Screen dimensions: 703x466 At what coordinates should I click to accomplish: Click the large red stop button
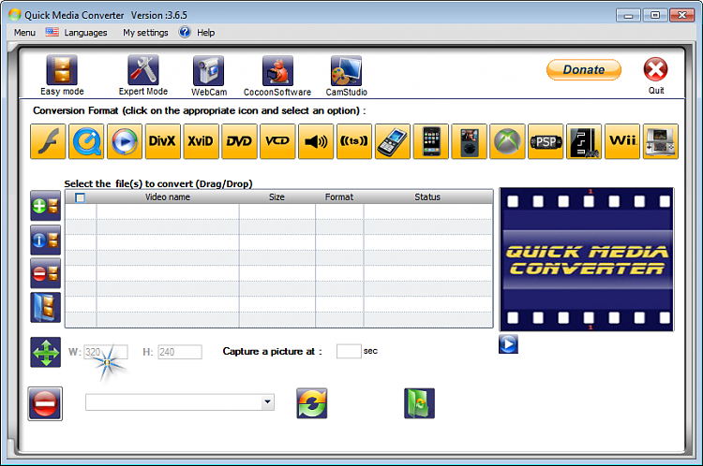45,404
